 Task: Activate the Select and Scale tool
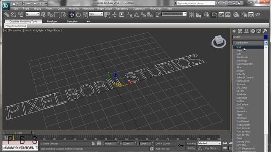coord(86,15)
